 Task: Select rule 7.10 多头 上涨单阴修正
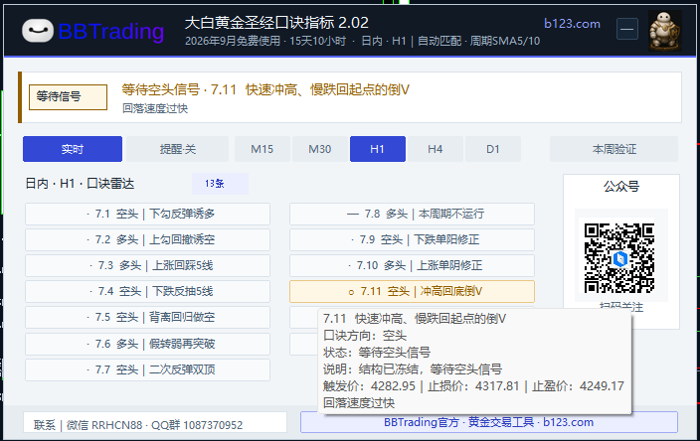pyautogui.click(x=412, y=266)
